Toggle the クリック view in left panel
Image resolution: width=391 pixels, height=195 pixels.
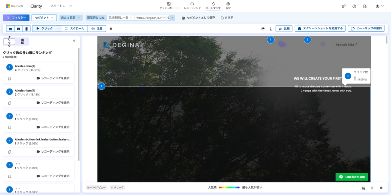pyautogui.click(x=9, y=41)
